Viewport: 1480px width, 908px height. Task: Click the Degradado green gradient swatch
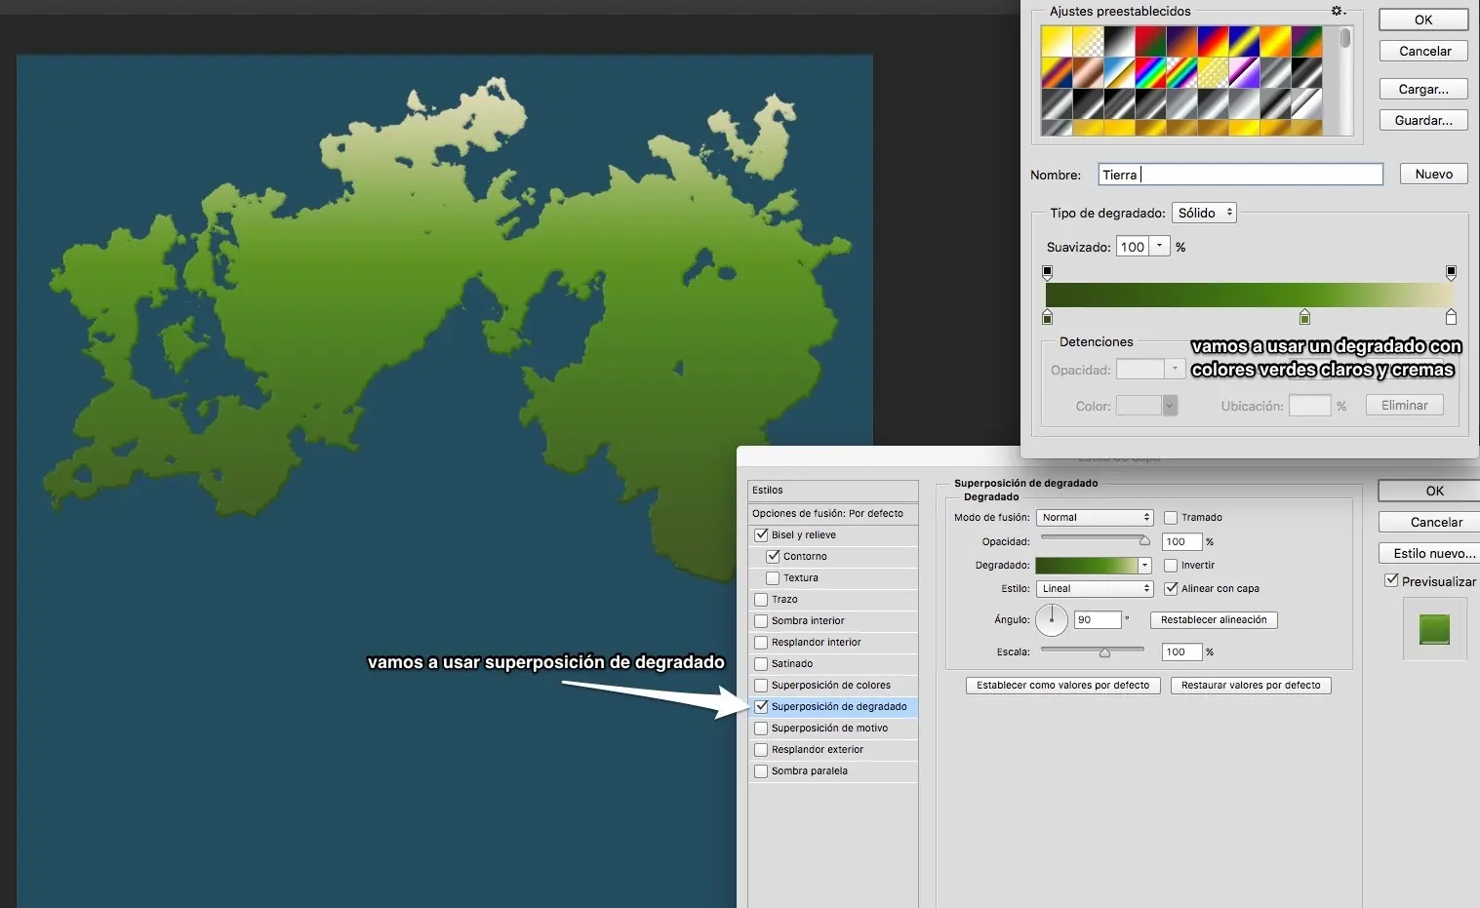[1086, 565]
